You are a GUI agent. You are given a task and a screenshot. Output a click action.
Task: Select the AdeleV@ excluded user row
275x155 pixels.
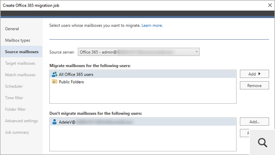[143, 122]
